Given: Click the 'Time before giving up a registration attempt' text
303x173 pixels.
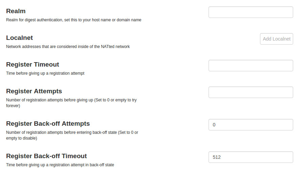Looking at the screenshot, I should point(45,73).
